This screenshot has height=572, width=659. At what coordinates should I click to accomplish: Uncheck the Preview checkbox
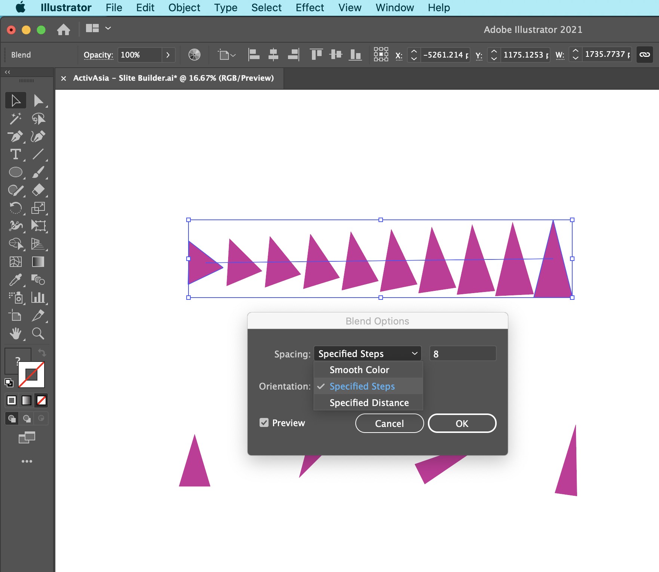[264, 423]
